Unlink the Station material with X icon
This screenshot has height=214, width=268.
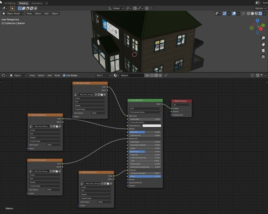[160, 76]
